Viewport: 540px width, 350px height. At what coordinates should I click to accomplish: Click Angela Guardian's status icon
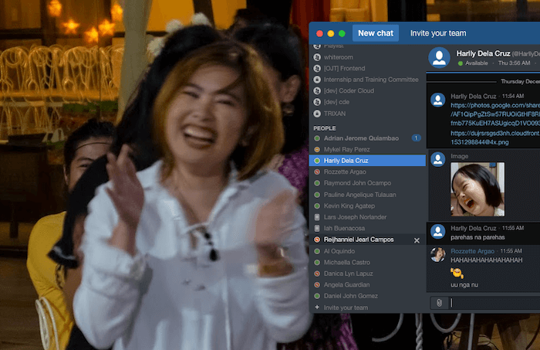(317, 284)
